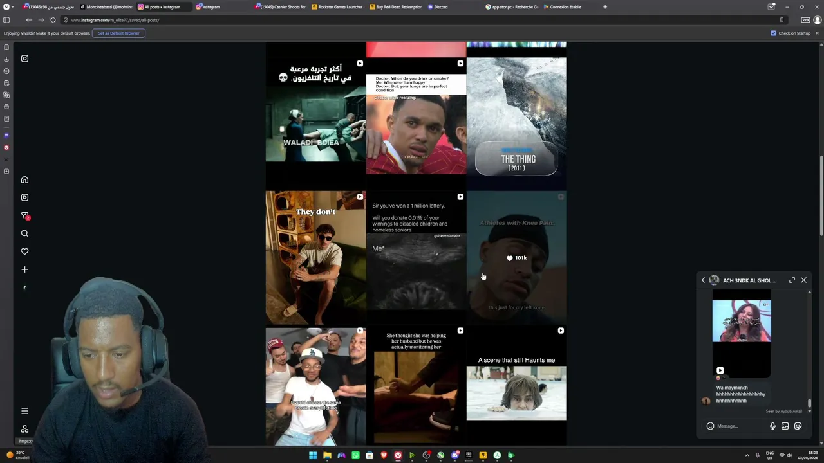Viewport: 824px width, 463px height.
Task: Create new post with plus icon
Action: point(24,269)
